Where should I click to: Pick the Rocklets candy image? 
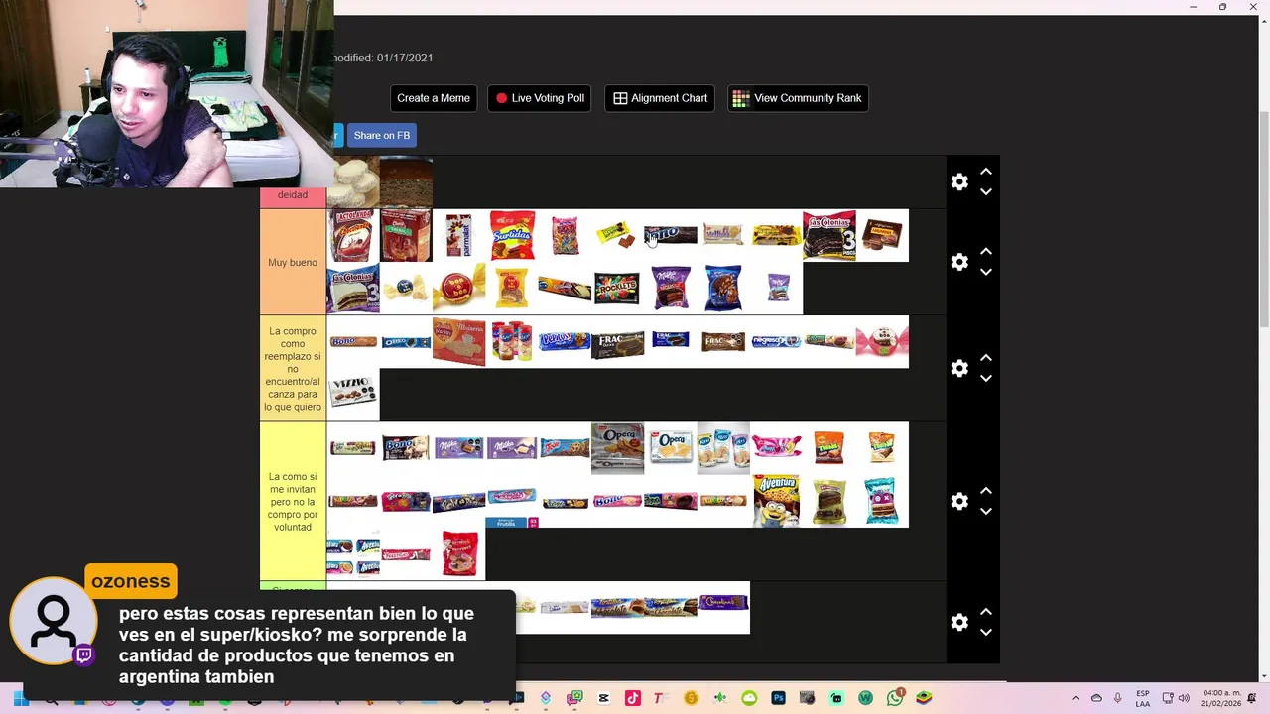tap(617, 289)
